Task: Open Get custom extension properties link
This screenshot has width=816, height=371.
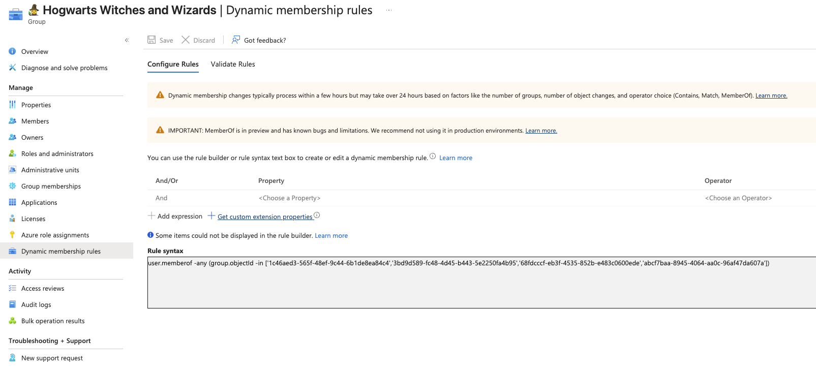Action: coord(265,217)
